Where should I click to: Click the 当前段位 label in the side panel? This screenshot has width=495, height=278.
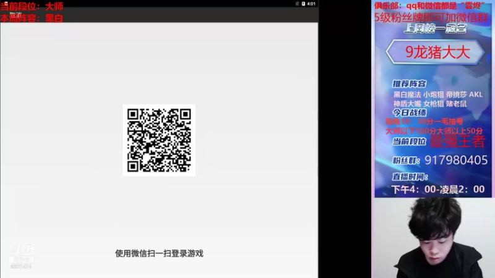click(409, 141)
